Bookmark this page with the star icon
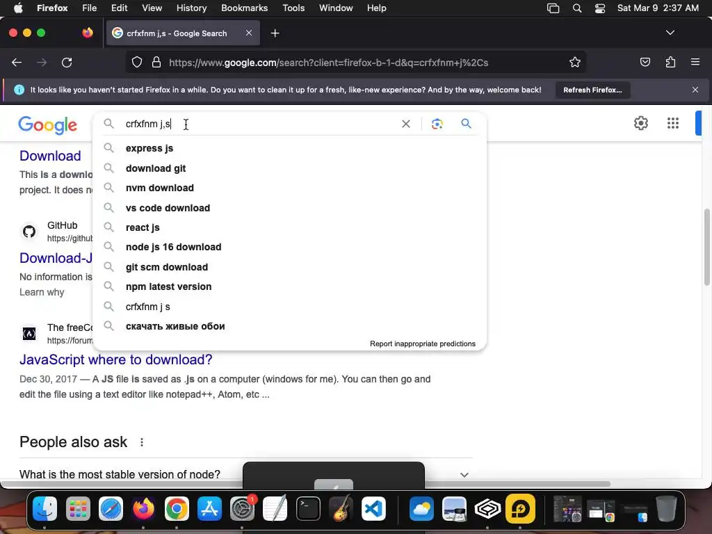 (x=575, y=62)
